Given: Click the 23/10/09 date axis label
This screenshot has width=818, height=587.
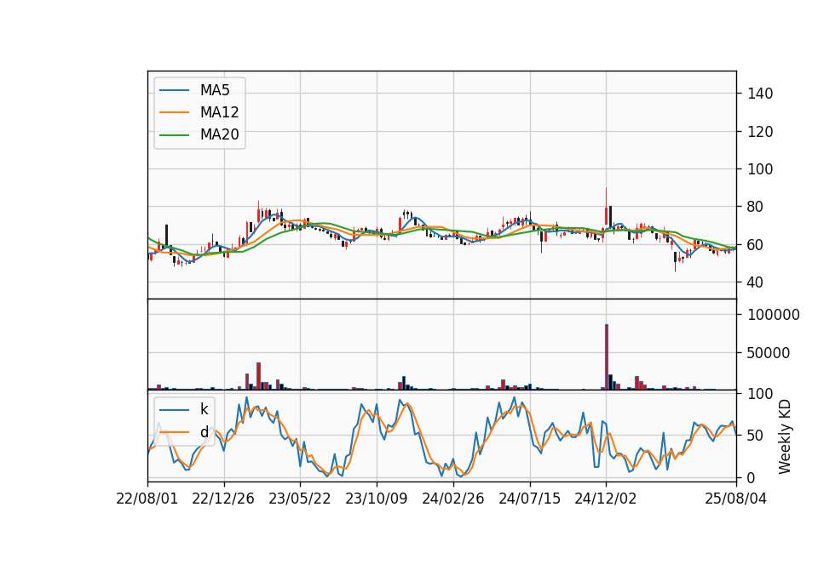Looking at the screenshot, I should click(376, 499).
